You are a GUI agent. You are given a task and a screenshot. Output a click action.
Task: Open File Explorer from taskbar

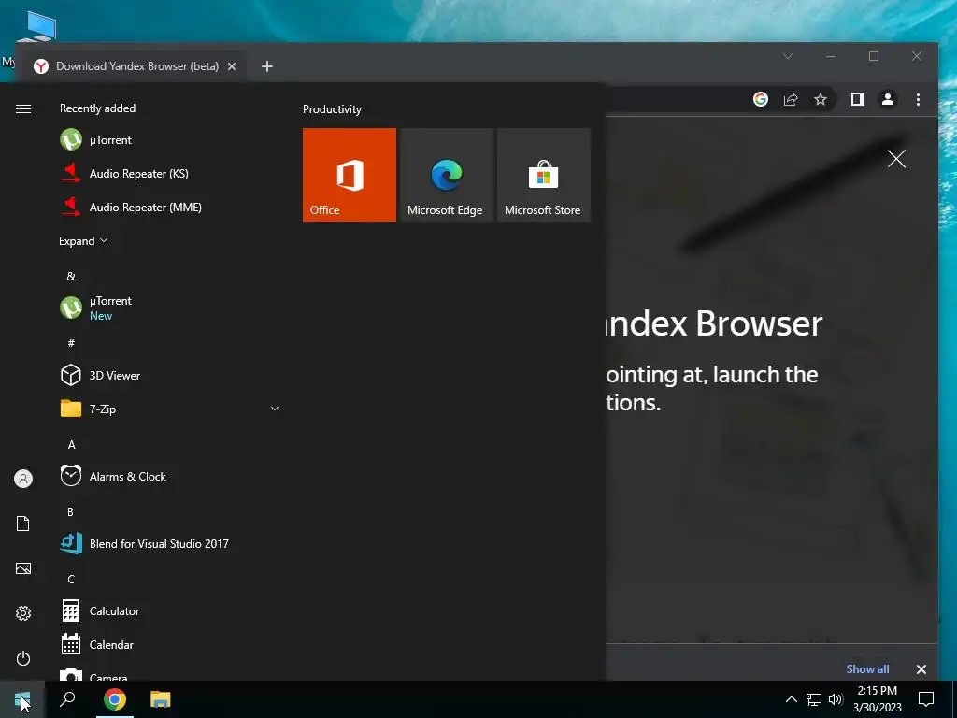pyautogui.click(x=161, y=699)
